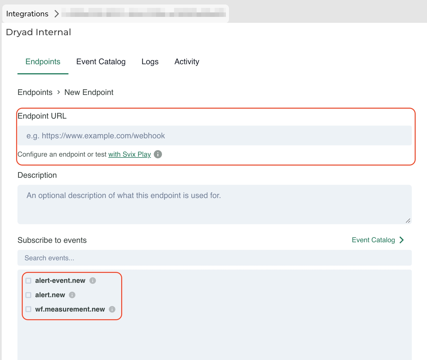Enable the alert-event.new checkbox
427x360 pixels.
tap(28, 281)
